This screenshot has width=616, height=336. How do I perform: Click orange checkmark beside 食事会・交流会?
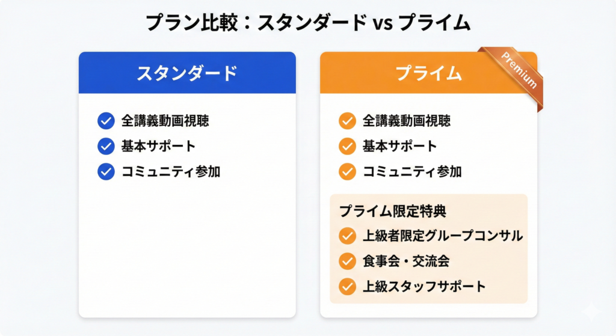click(x=347, y=261)
